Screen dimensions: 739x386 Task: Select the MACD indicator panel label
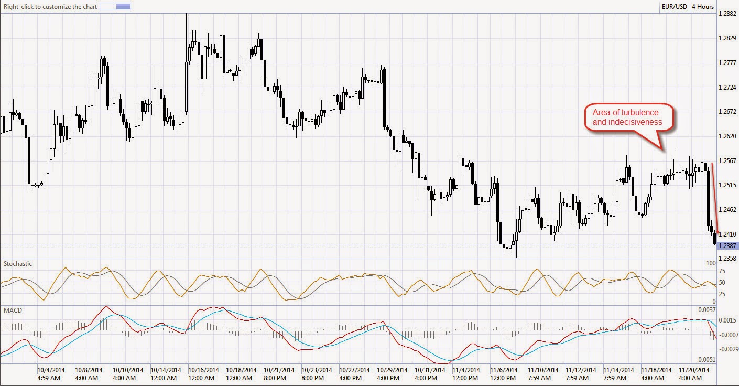[12, 310]
